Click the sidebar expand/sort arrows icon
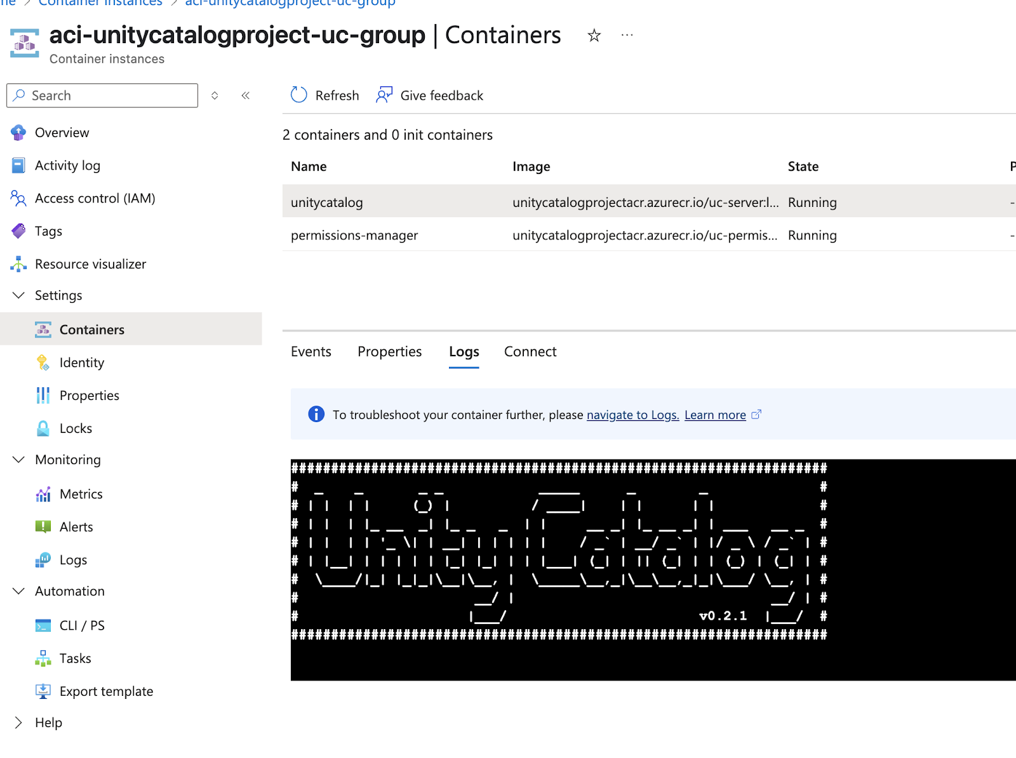The image size is (1016, 758). click(215, 96)
